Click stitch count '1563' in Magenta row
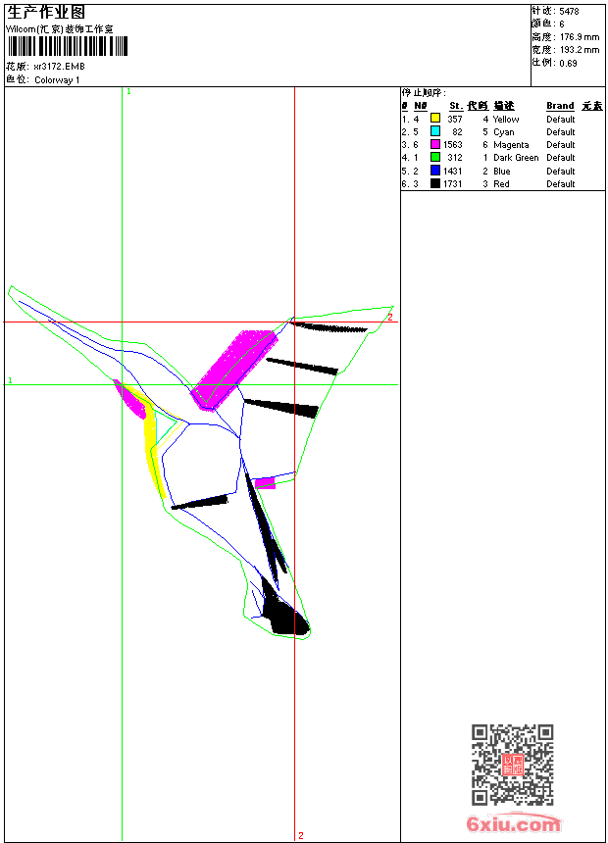 click(x=453, y=145)
